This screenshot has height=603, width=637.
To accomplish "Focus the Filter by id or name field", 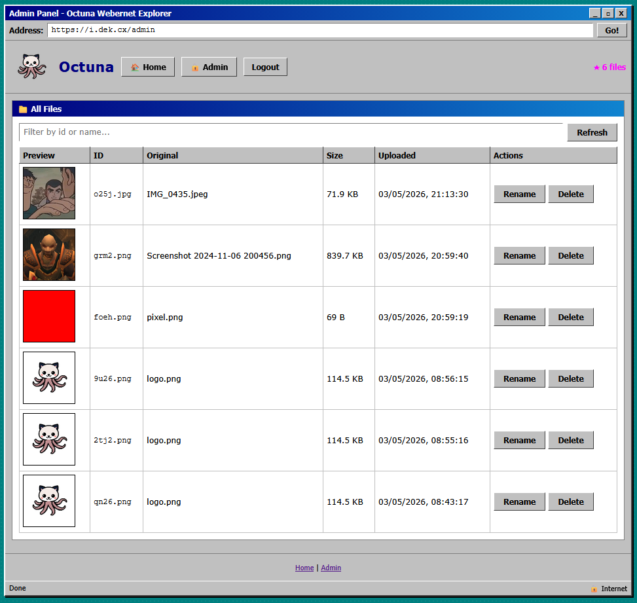I will 291,132.
